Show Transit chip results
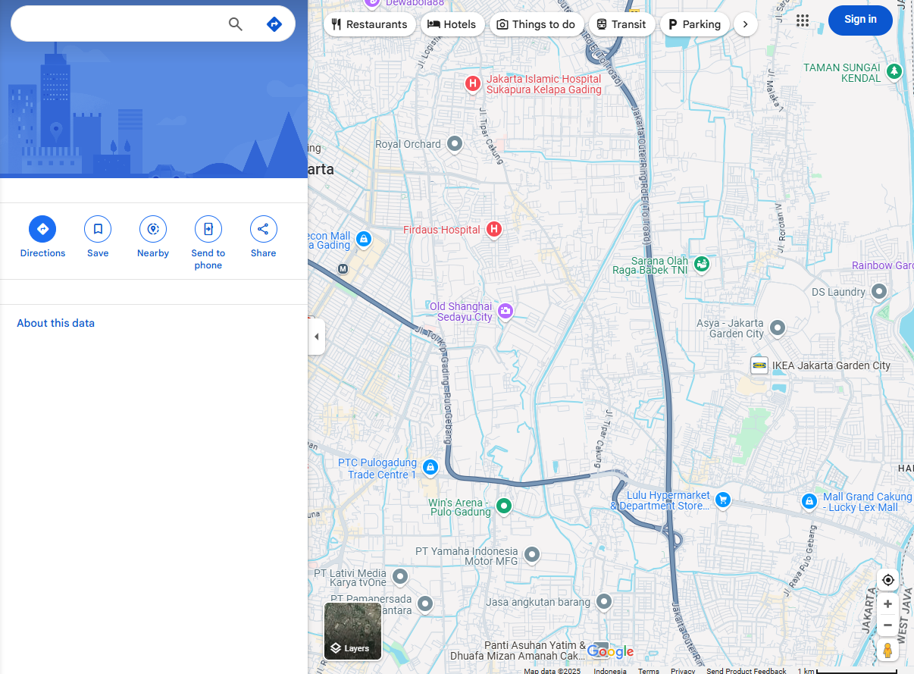This screenshot has width=914, height=674. [621, 24]
